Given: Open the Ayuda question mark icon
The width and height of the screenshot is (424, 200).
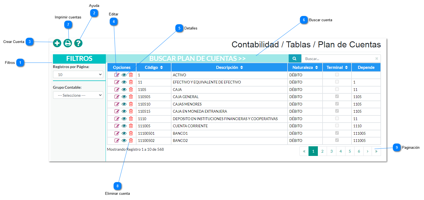Looking at the screenshot, I should 78,43.
